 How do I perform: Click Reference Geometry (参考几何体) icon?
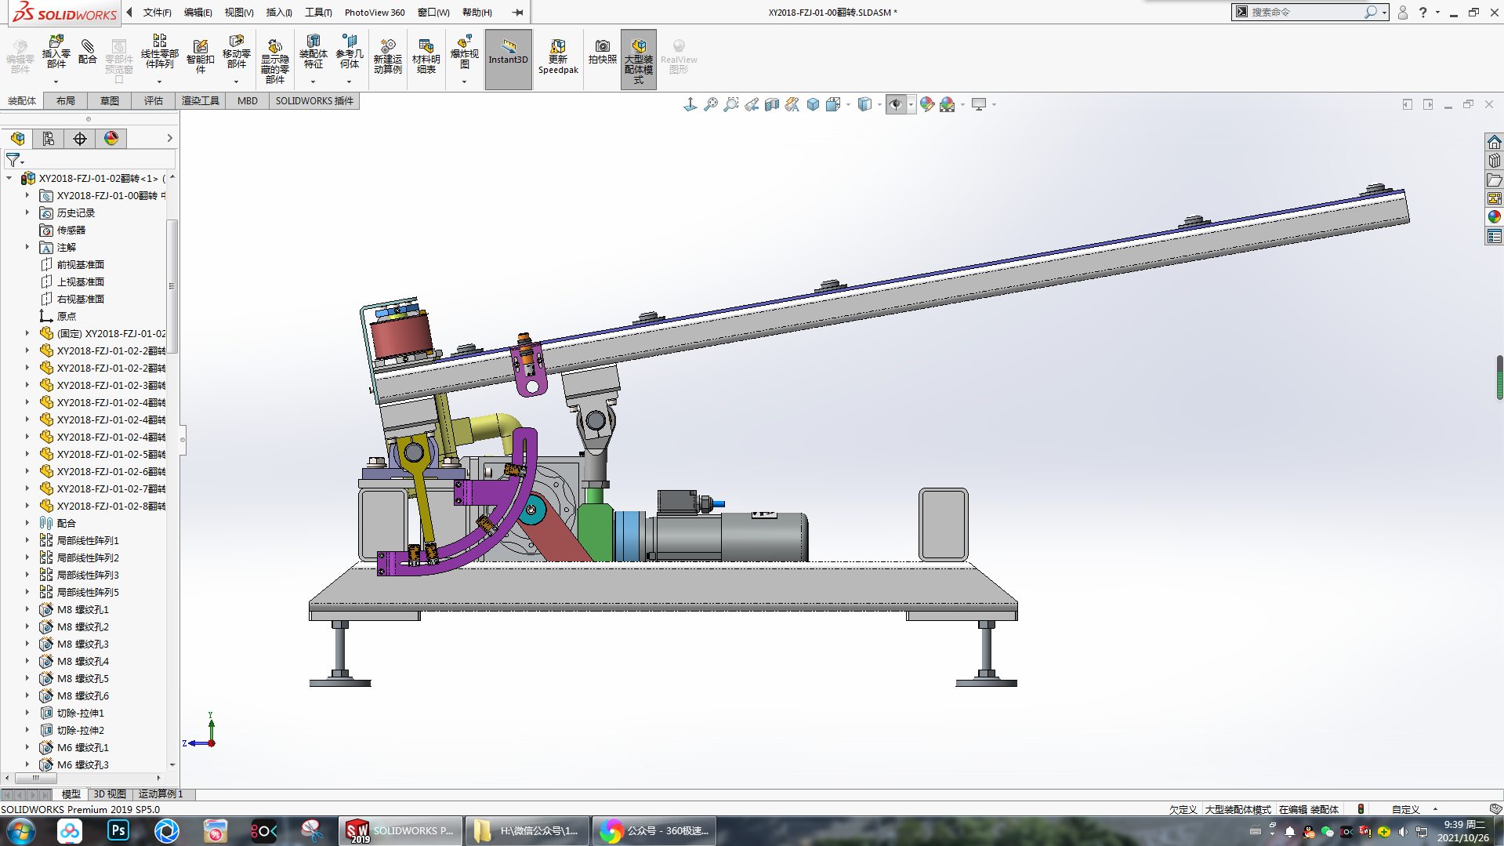click(350, 52)
